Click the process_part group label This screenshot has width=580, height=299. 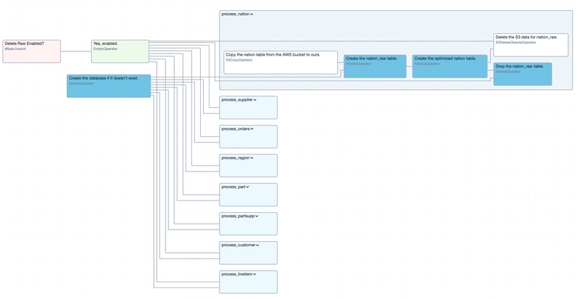233,187
